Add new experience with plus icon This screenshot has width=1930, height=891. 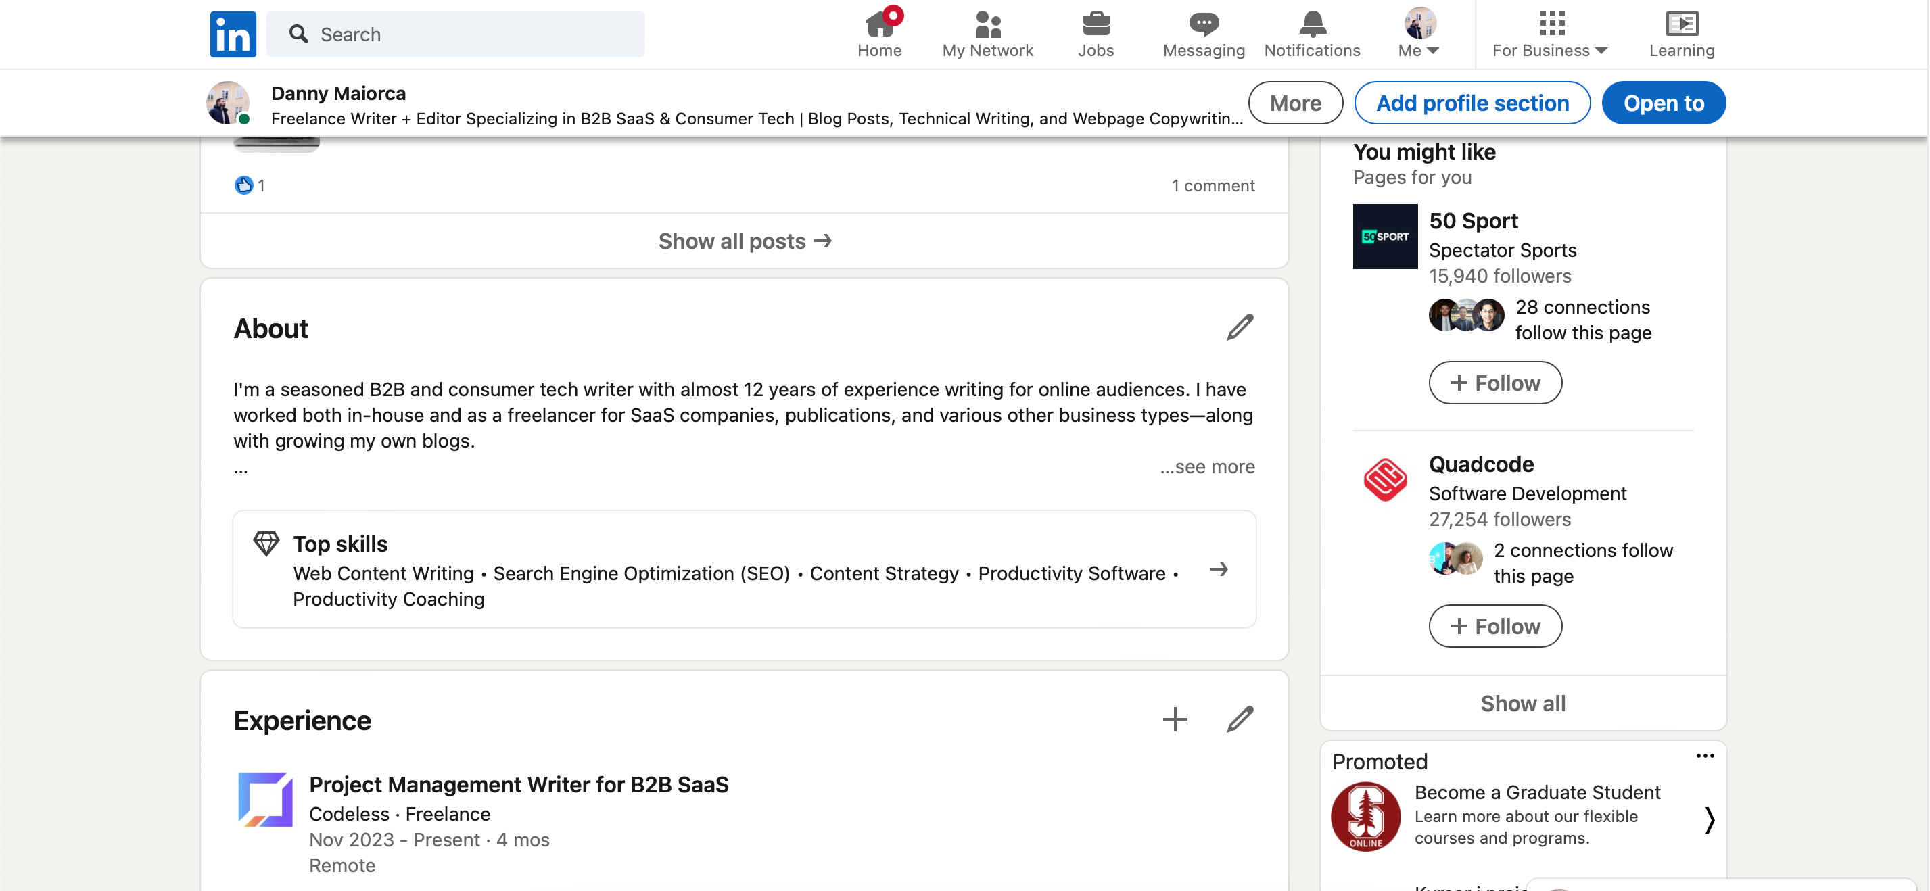pos(1175,719)
